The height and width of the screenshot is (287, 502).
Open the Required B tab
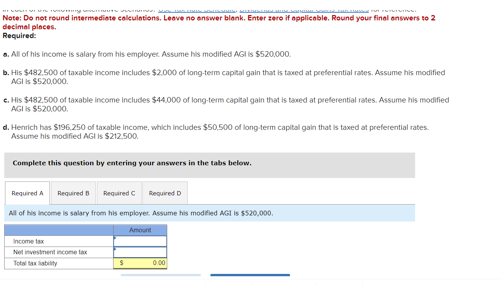[x=73, y=193]
